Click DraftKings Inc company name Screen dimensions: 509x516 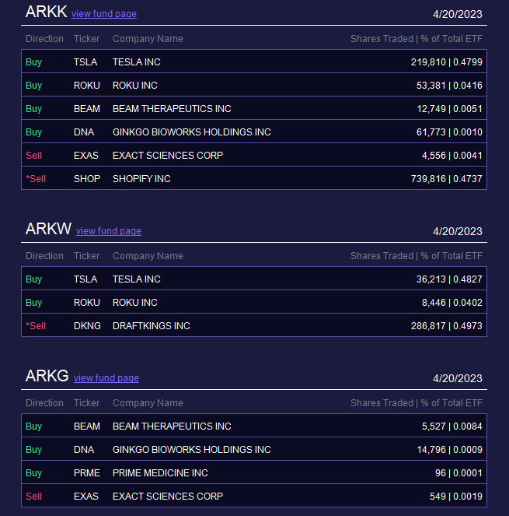point(152,326)
